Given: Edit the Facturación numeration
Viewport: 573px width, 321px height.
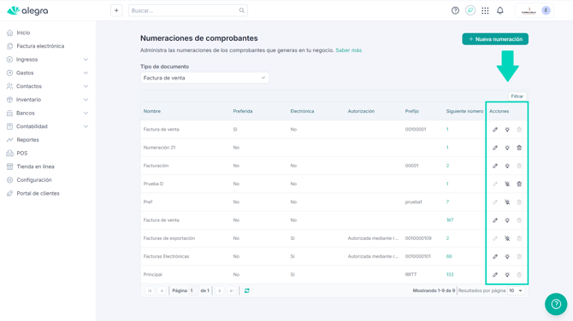Looking at the screenshot, I should tap(495, 166).
